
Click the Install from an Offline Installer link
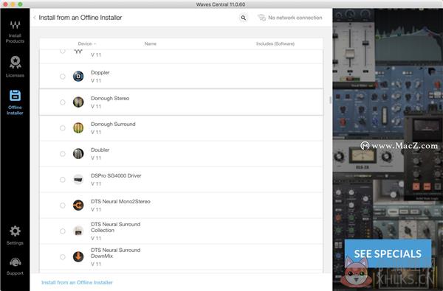point(77,283)
